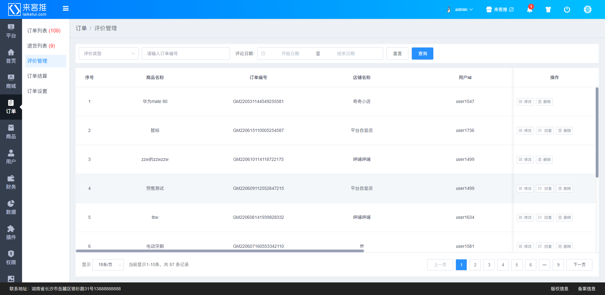Click 修改 for lbw row

(525, 218)
